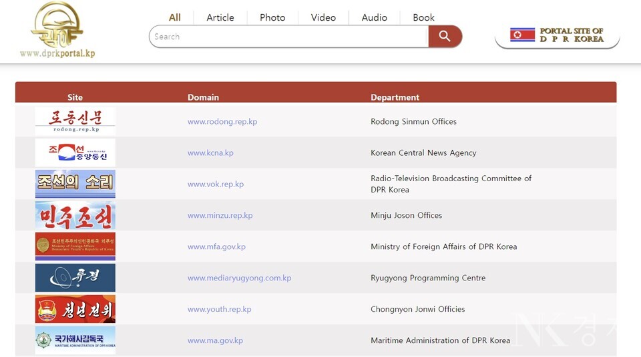
Task: Visit the www.mfa.gov.kp domain link
Action: (x=216, y=246)
